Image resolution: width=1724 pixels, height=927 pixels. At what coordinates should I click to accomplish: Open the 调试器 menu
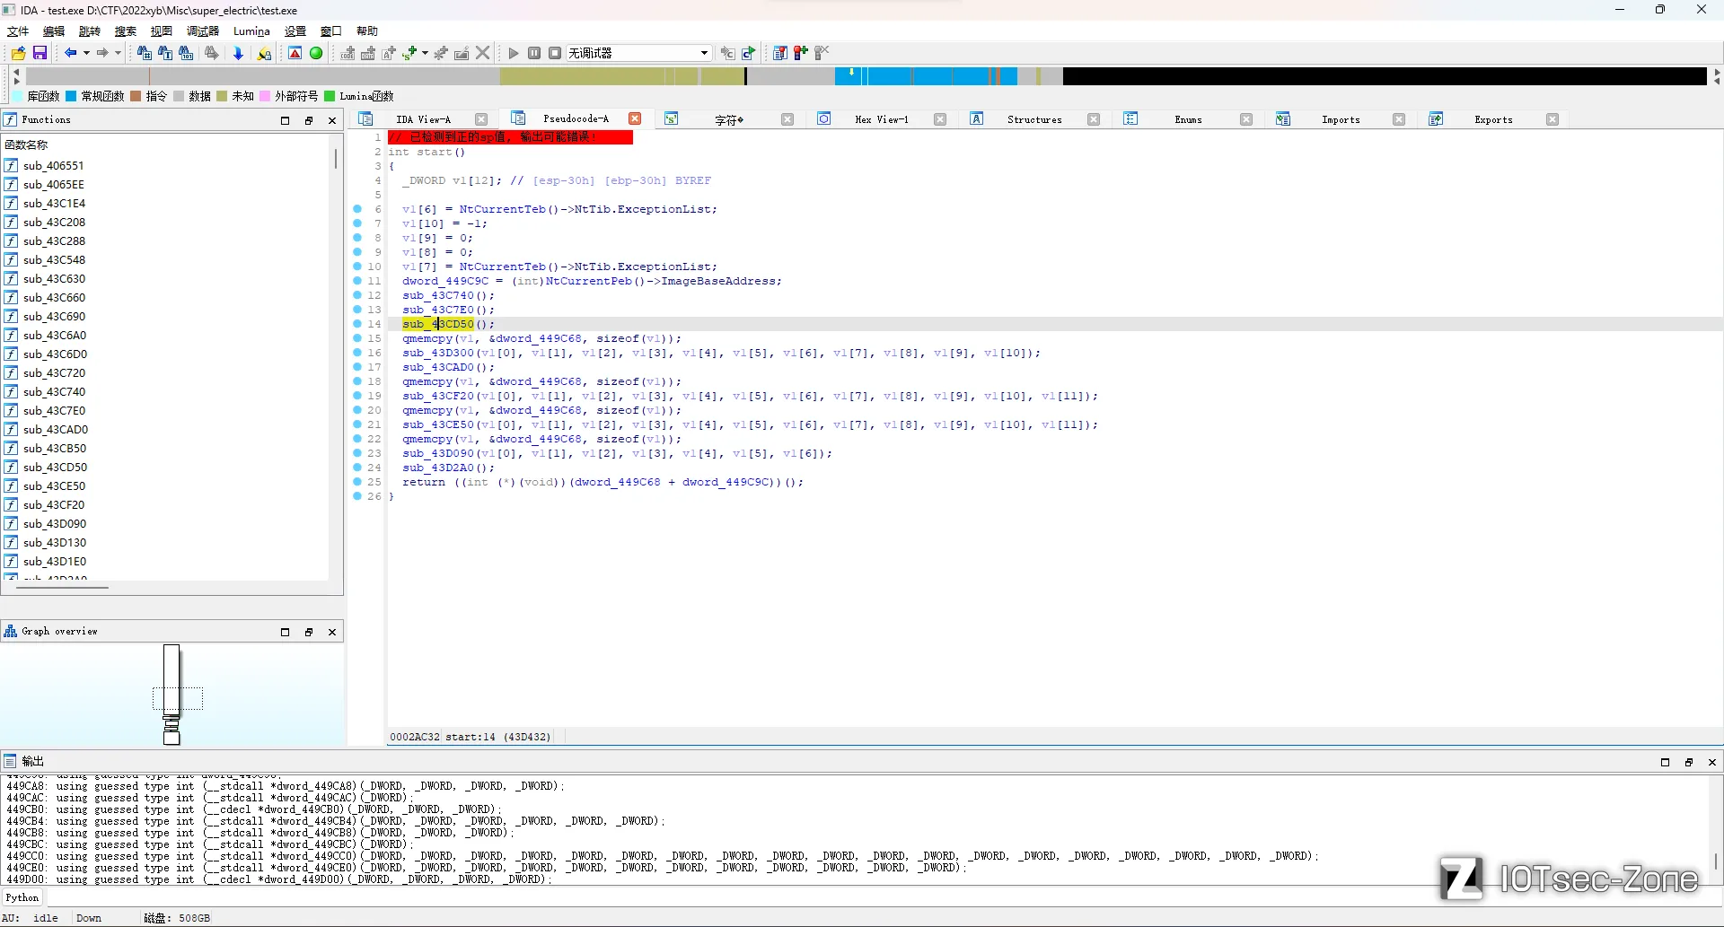tap(203, 31)
